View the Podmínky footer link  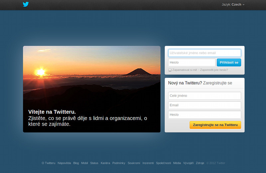click(119, 163)
